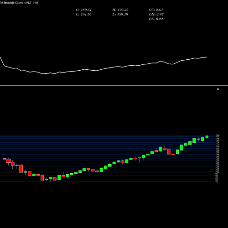The height and width of the screenshot is (228, 228).
Task: Click the OL: 0.22 reading
Action: (x=156, y=19)
